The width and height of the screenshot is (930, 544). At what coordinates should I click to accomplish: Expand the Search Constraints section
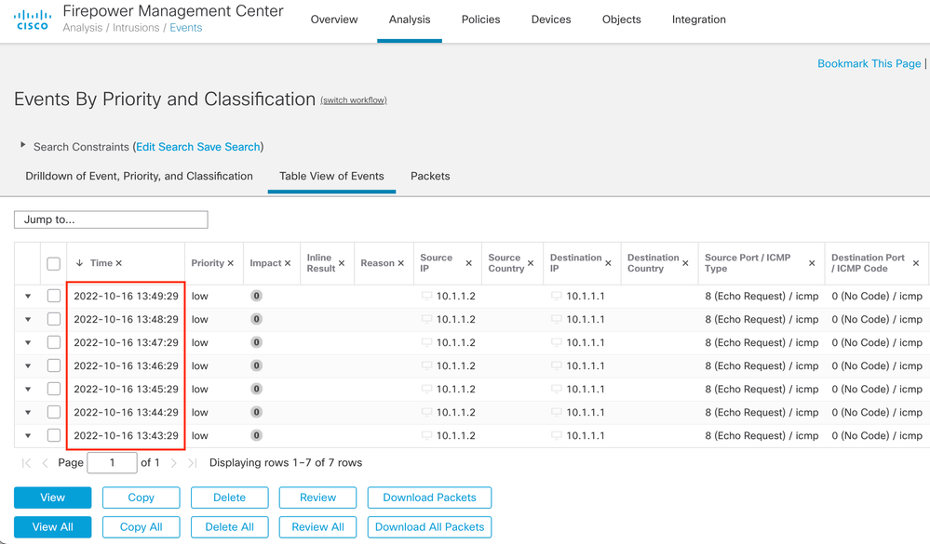coord(22,144)
